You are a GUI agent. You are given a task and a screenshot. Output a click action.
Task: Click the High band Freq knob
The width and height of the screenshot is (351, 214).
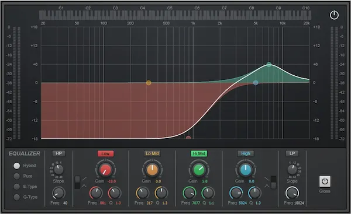pyautogui.click(x=236, y=193)
